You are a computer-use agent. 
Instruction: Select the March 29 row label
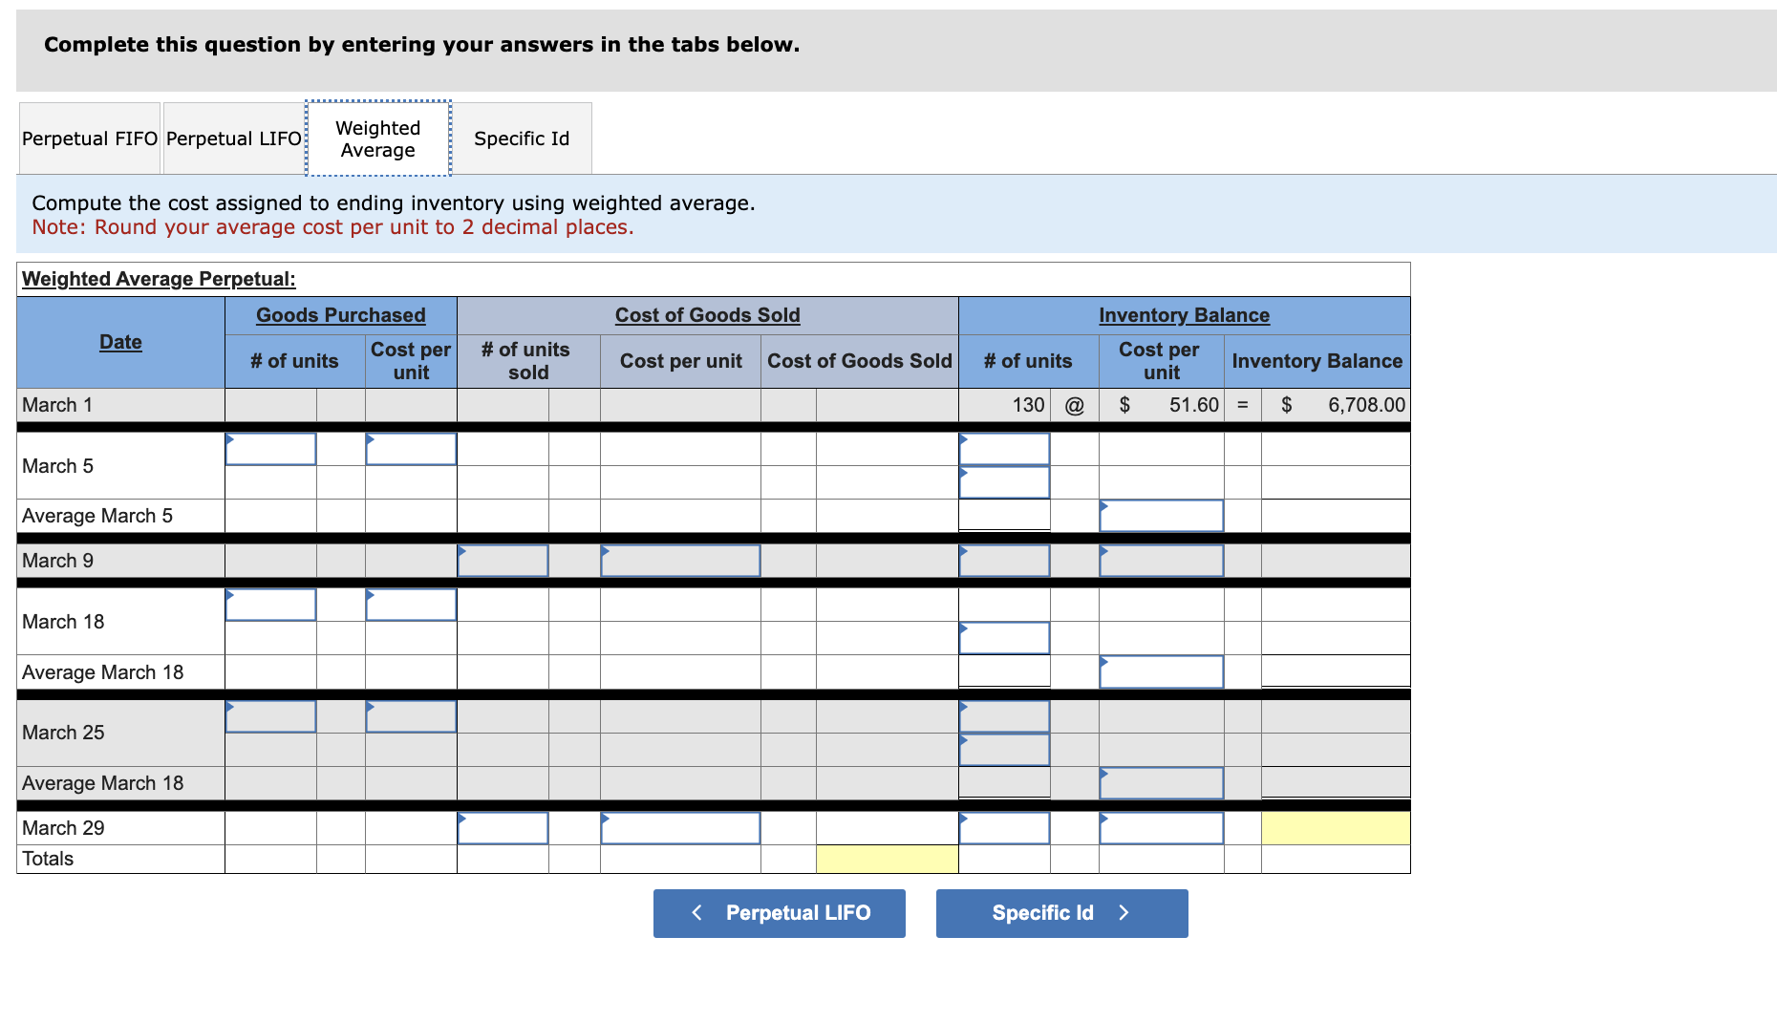pyautogui.click(x=63, y=828)
